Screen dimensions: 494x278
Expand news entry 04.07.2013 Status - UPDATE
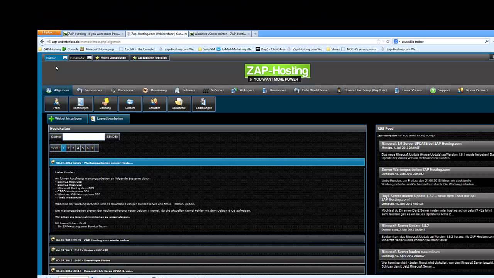(x=207, y=250)
